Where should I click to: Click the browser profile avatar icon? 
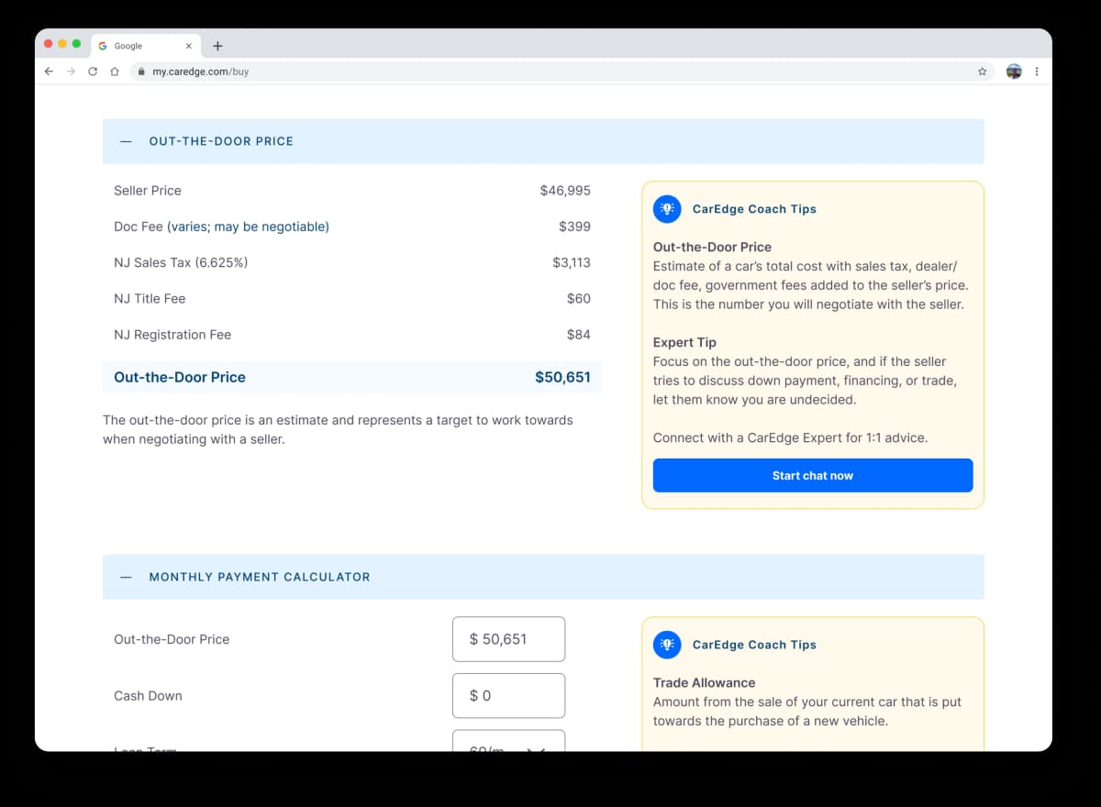(x=1013, y=71)
